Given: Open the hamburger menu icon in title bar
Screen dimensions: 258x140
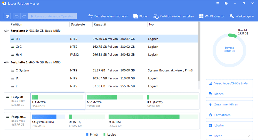Looking at the screenshot, I should pos(217,3).
